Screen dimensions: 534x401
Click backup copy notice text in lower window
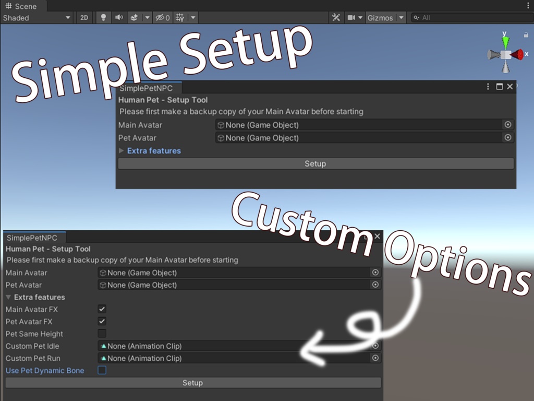(x=122, y=260)
